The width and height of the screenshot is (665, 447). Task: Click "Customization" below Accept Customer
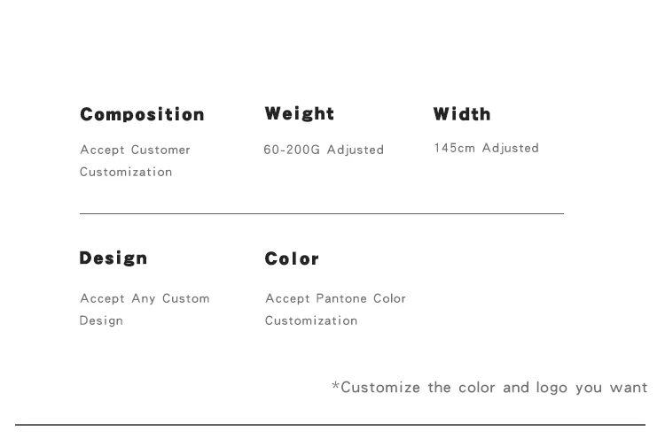[x=126, y=173]
